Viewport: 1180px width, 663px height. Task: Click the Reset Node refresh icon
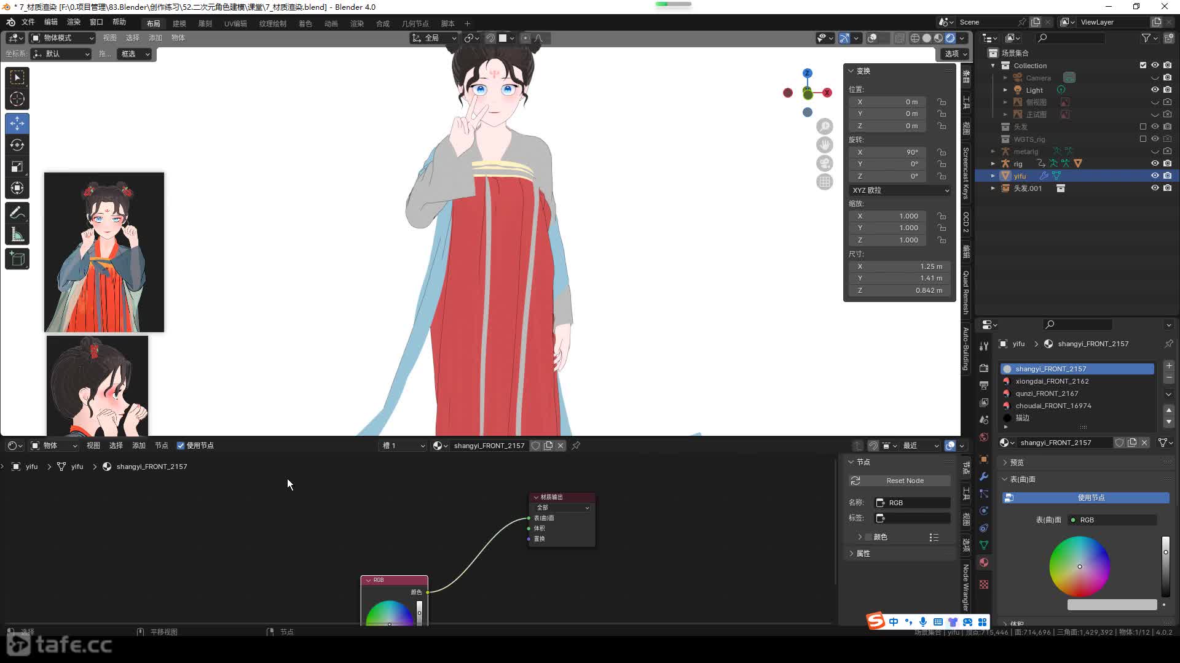pos(855,481)
